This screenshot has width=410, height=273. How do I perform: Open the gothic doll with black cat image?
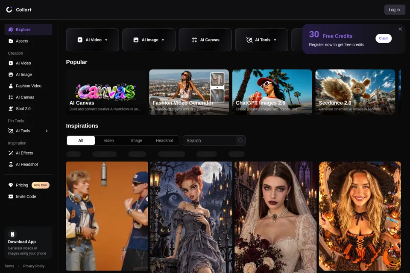pos(191,217)
